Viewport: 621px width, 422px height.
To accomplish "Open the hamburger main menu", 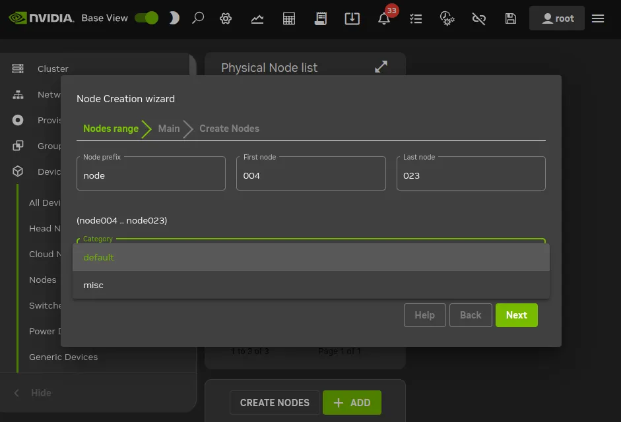I will (598, 18).
